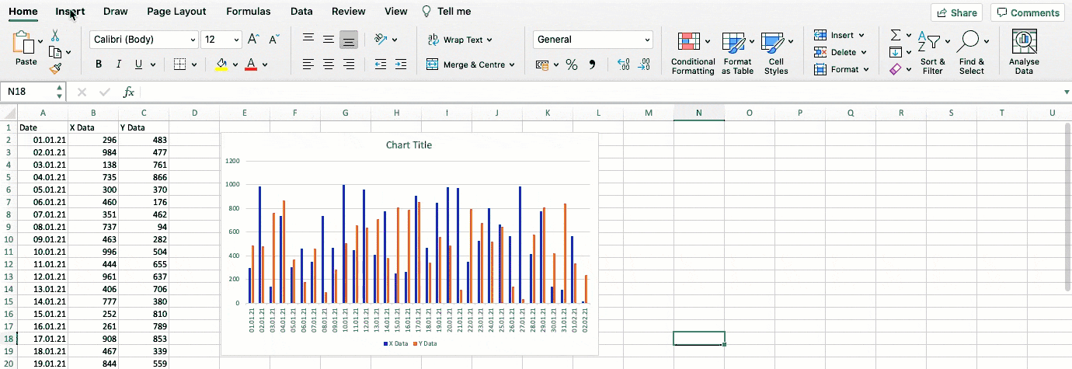Screen dimensions: 1072x369
Task: Align text right
Action: click(349, 64)
